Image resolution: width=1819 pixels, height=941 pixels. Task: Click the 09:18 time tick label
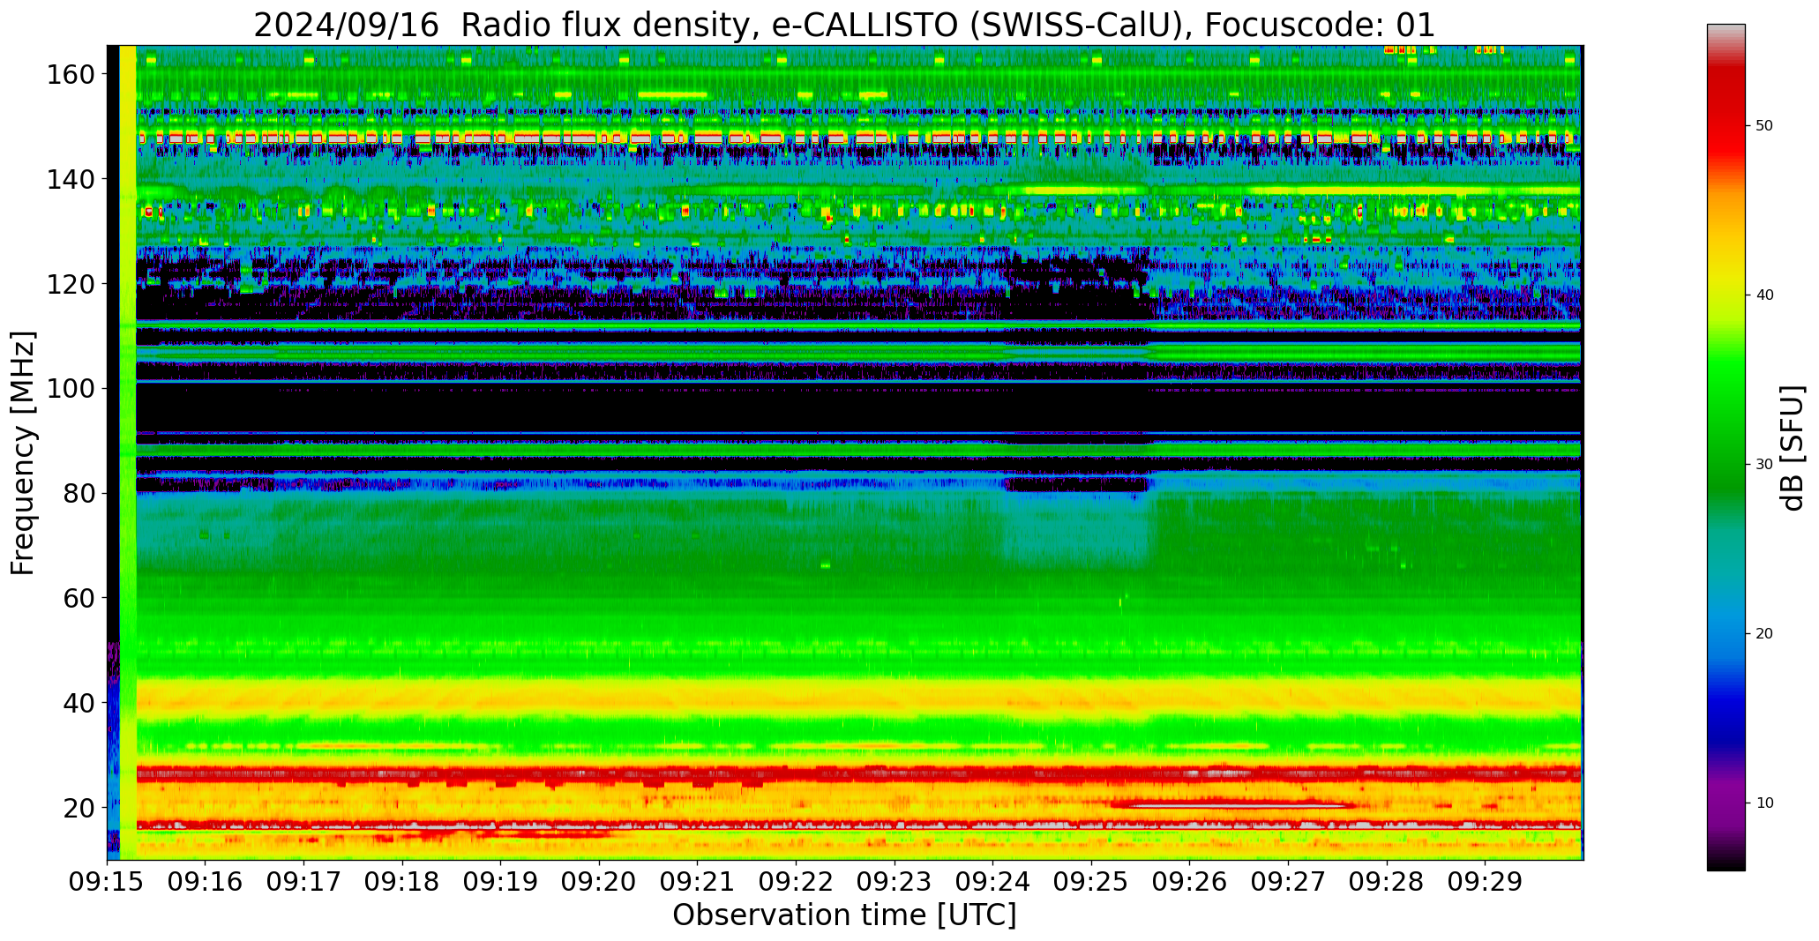(x=402, y=881)
